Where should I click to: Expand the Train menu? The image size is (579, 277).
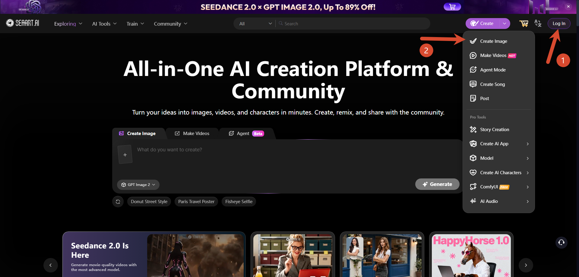coord(135,24)
